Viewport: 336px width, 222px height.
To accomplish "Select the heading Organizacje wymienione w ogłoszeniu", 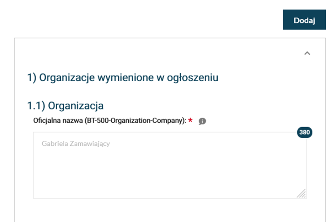I will [x=123, y=78].
